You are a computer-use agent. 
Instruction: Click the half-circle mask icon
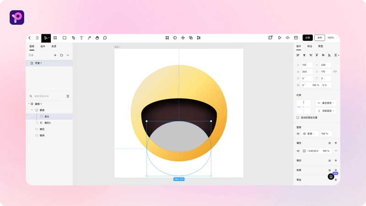click(x=175, y=38)
